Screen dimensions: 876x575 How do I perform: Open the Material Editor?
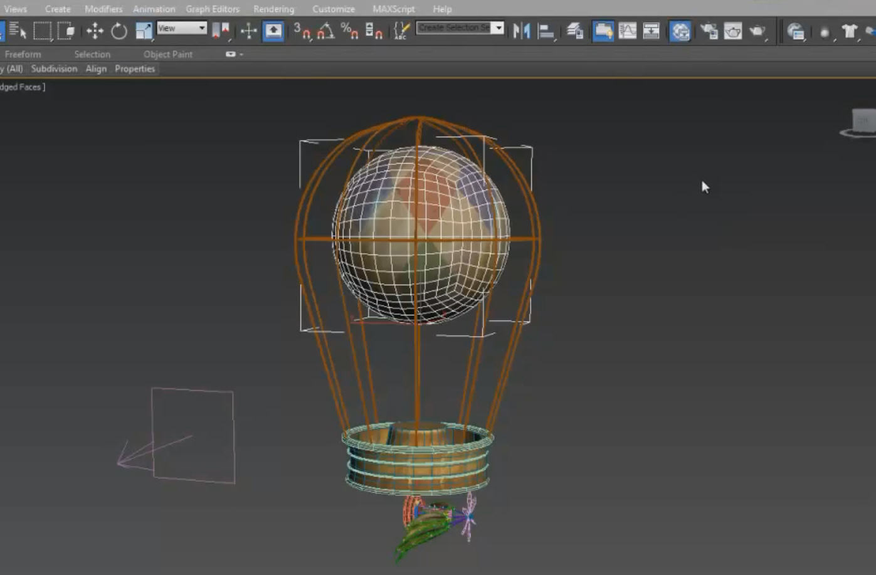[x=680, y=30]
